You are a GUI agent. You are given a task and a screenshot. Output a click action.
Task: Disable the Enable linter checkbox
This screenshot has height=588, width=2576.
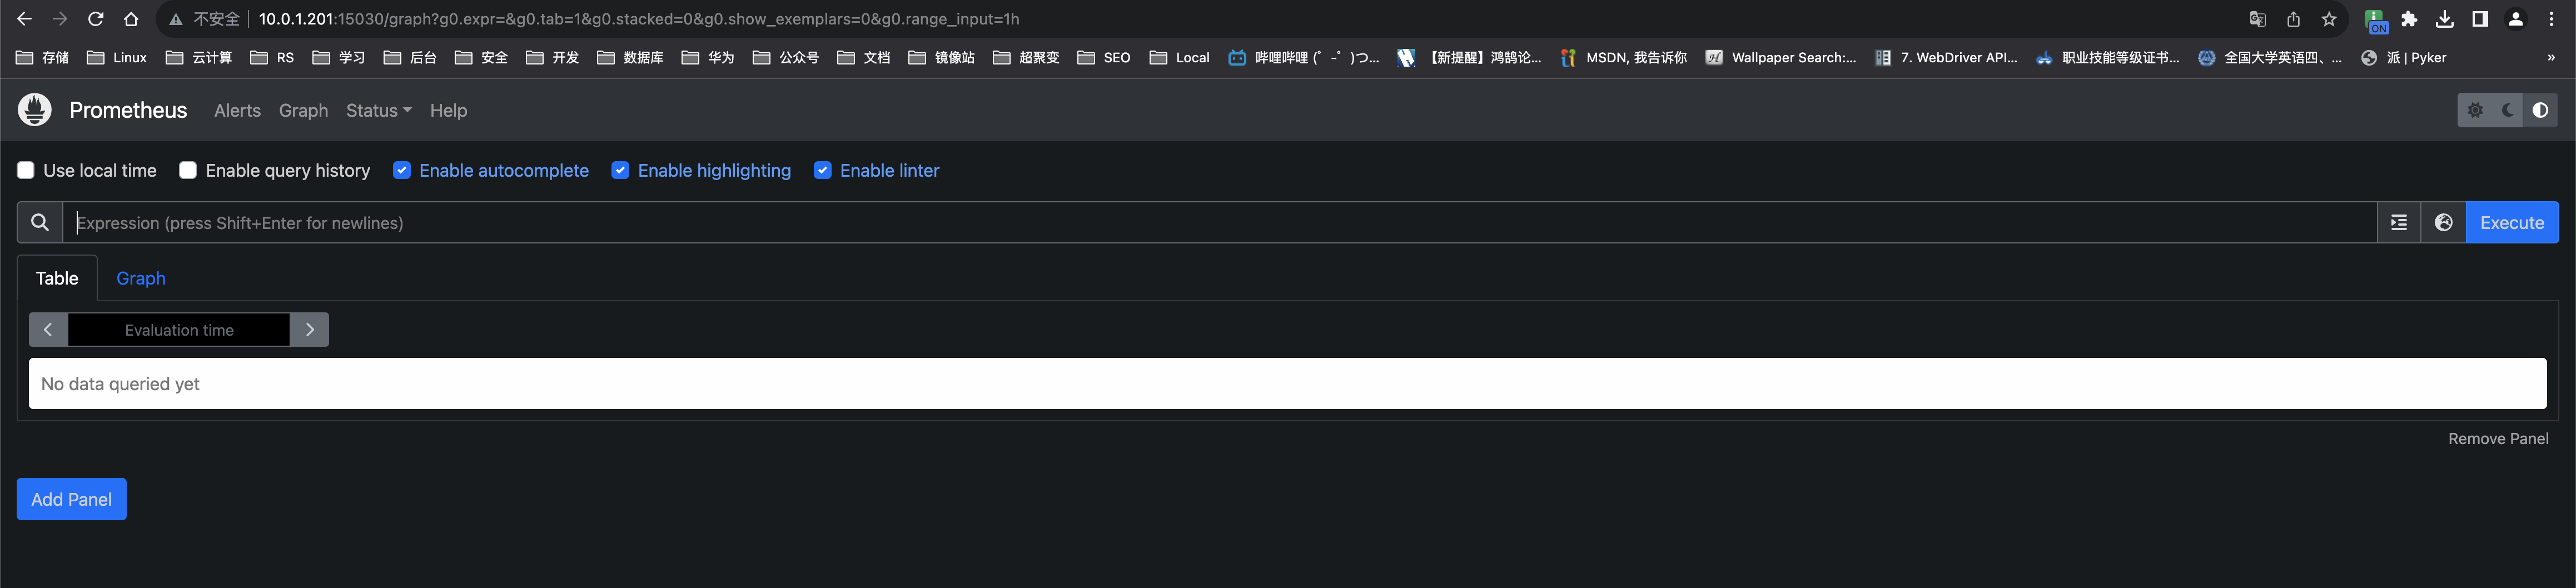pos(822,170)
